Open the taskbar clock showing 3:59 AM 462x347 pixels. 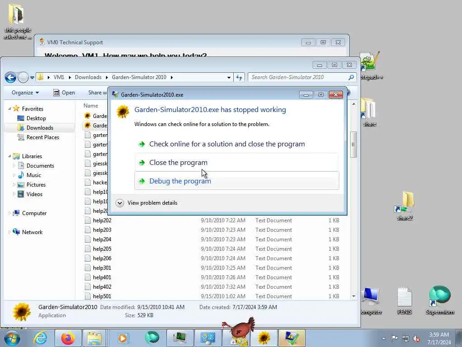click(439, 338)
